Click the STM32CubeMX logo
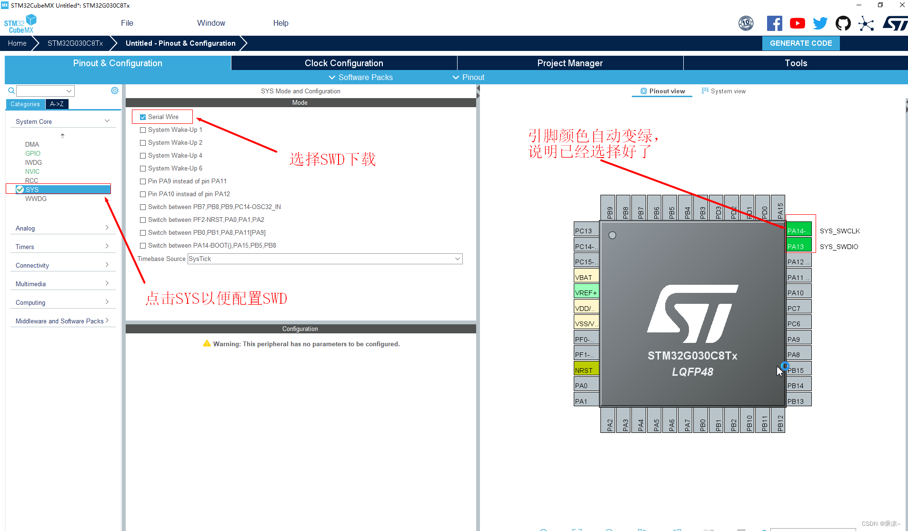 coord(20,24)
